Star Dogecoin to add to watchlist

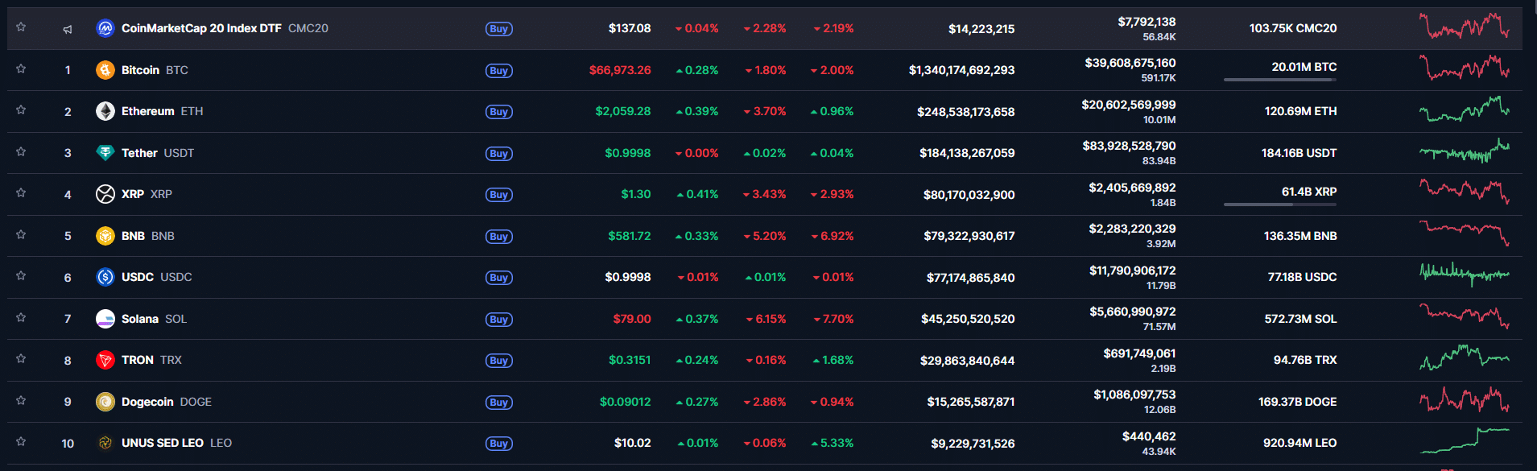[x=21, y=400]
